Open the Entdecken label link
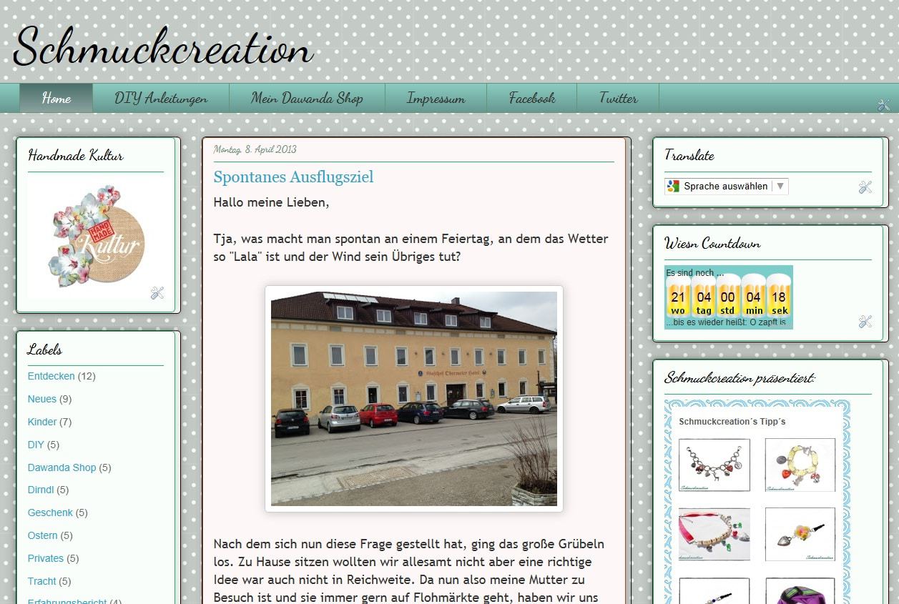The image size is (899, 604). (x=51, y=376)
